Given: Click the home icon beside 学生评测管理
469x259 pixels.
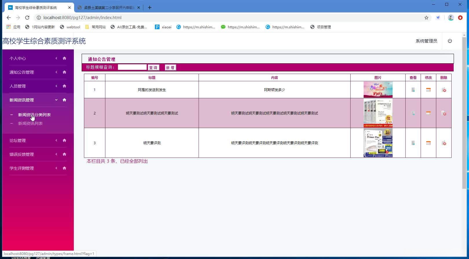Looking at the screenshot, I should tap(64, 168).
